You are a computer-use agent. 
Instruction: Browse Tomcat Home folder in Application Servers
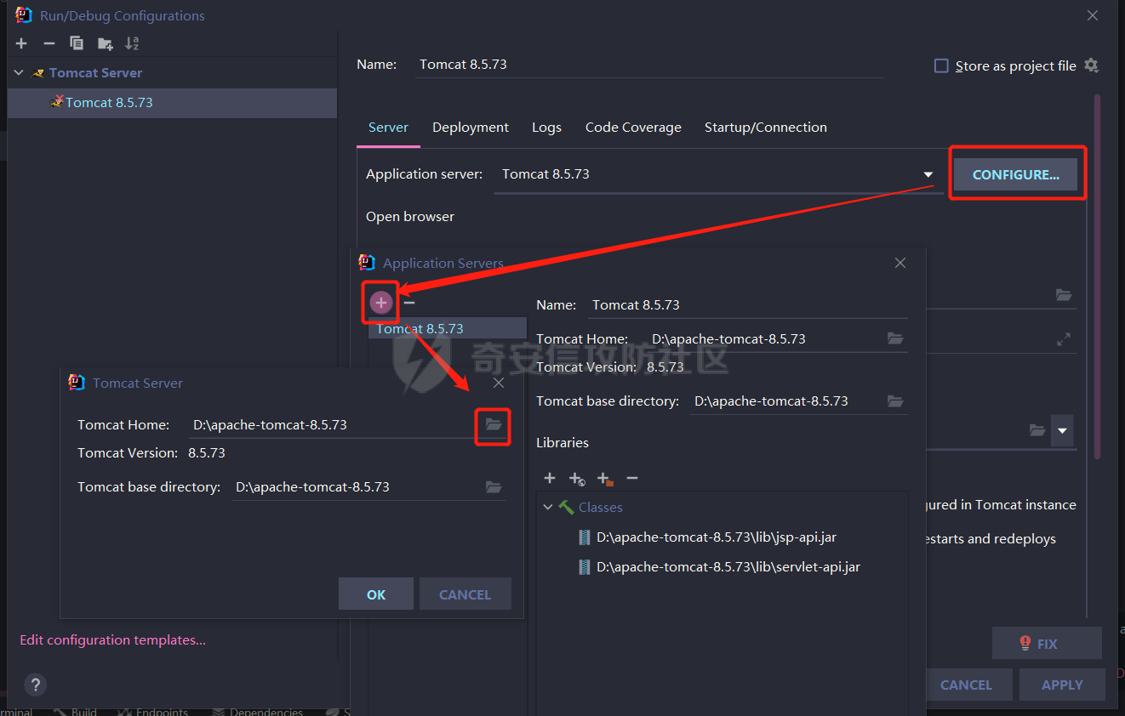895,338
